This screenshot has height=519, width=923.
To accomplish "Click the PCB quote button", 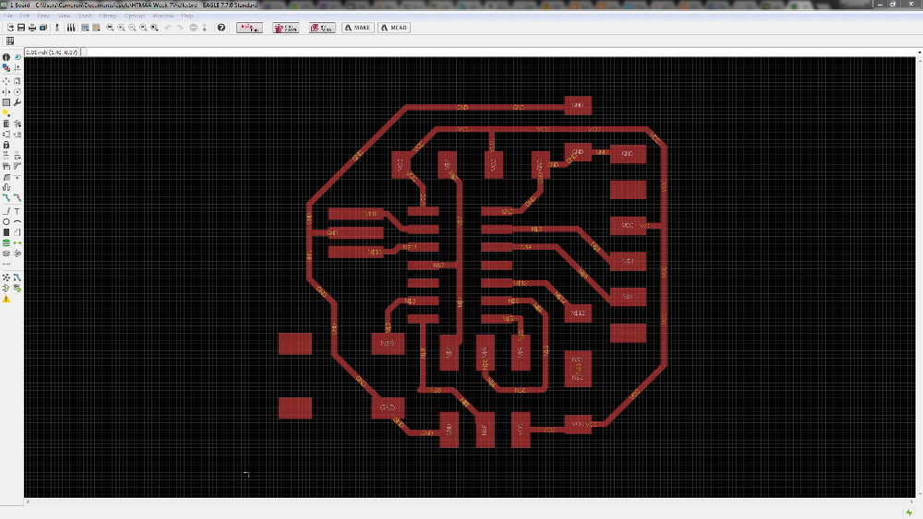I will point(285,28).
